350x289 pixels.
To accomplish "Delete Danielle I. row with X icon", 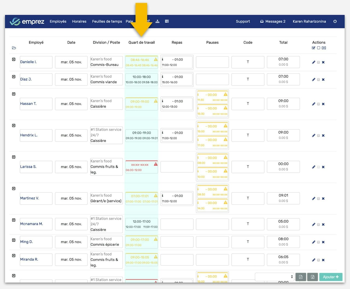I will coord(323,62).
